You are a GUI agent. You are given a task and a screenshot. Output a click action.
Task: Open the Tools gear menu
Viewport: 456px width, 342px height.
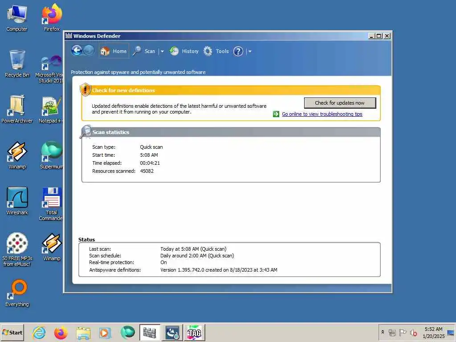pos(216,51)
